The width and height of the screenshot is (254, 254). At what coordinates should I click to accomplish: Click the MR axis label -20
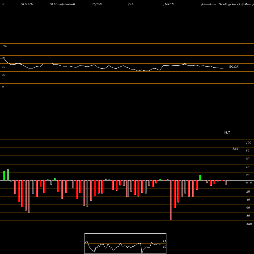pos(248,192)
